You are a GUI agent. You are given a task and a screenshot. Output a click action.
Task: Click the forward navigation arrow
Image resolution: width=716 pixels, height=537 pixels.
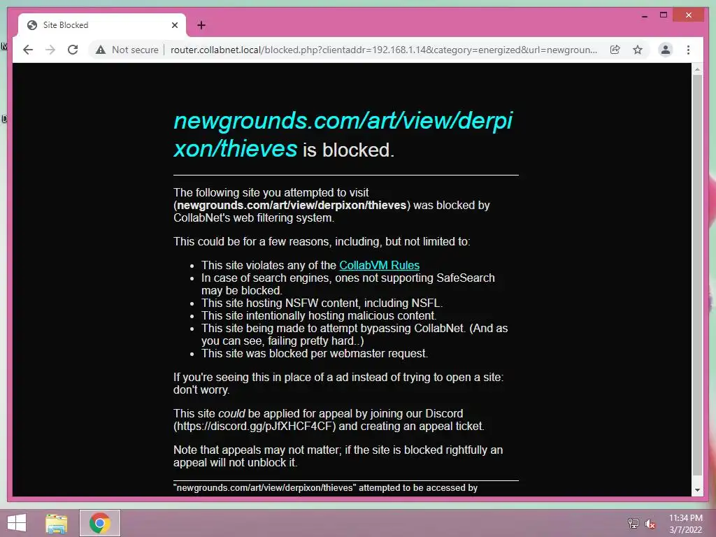click(x=50, y=50)
